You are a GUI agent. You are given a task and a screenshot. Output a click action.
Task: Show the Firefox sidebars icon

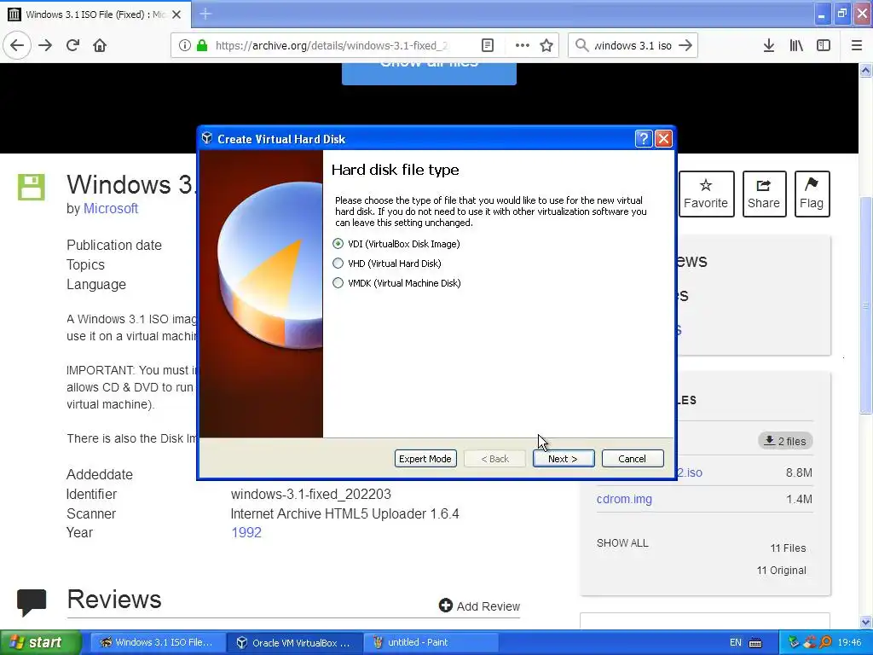(x=823, y=45)
